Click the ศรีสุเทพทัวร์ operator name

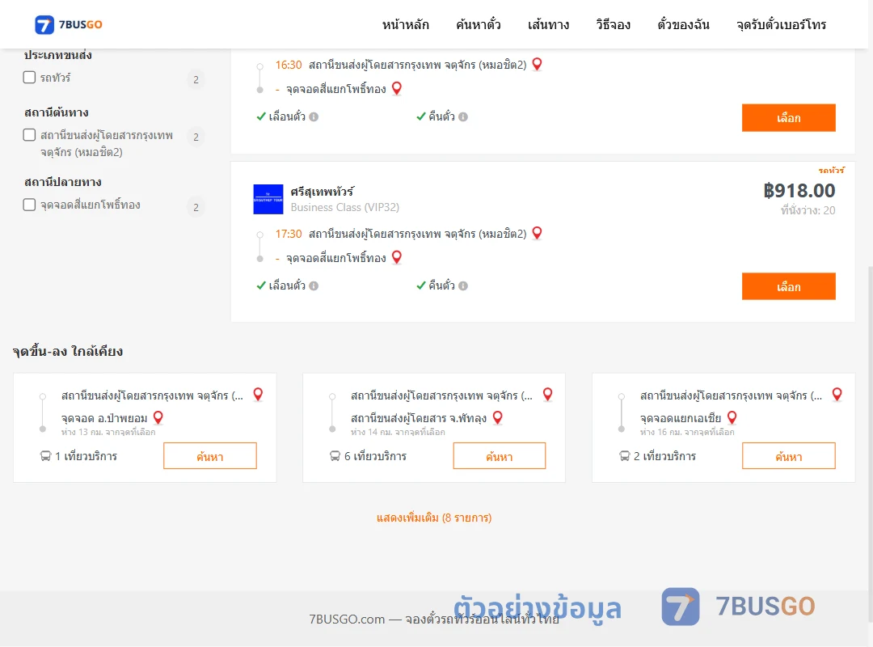[x=322, y=191]
